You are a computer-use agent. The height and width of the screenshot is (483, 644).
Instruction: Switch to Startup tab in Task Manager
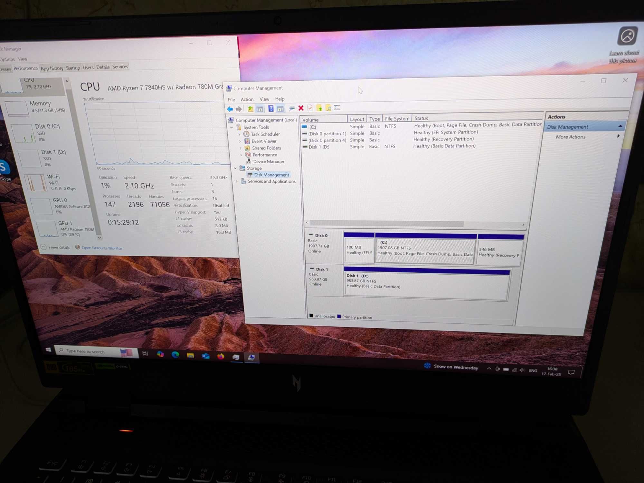pyautogui.click(x=73, y=68)
